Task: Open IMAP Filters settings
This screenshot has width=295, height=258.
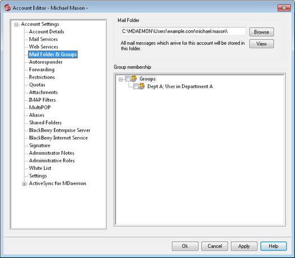Action: coord(42,99)
